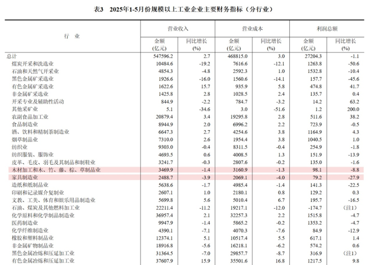
Task: Select revenue 7310.0 for 烟草制品业
Action: pyautogui.click(x=166, y=139)
